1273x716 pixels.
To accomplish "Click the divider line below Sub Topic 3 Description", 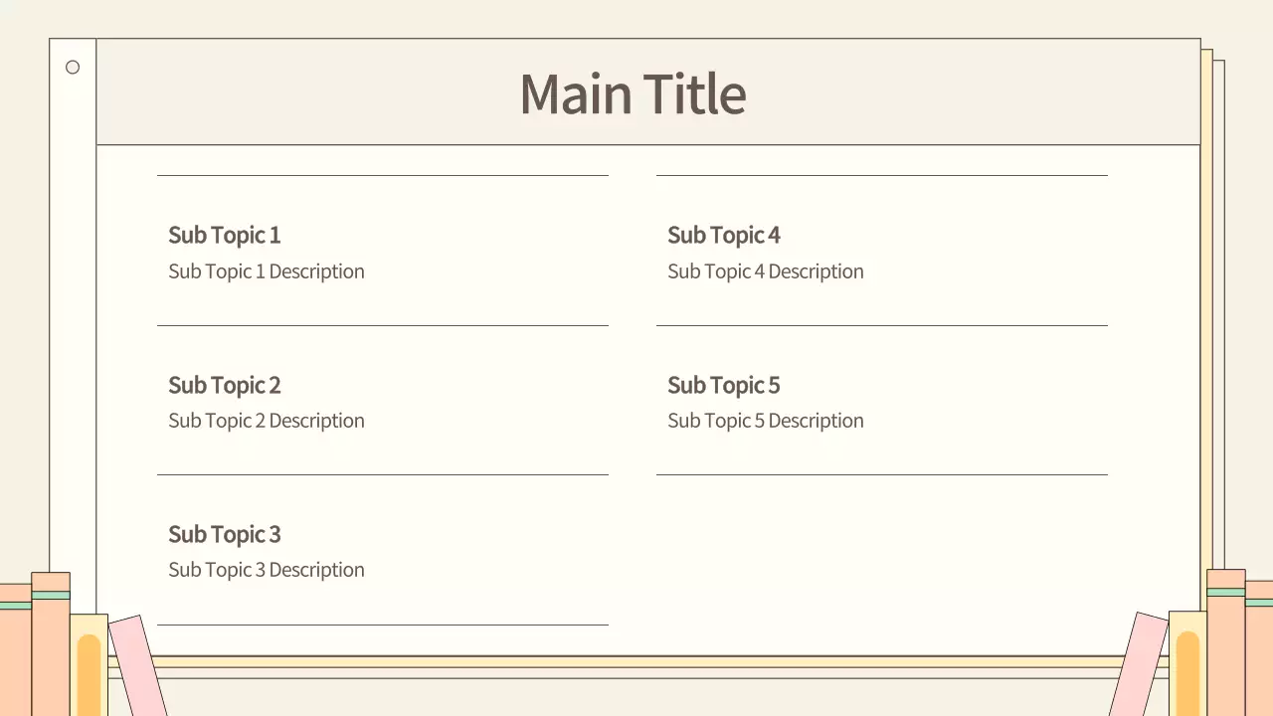I will point(383,625).
